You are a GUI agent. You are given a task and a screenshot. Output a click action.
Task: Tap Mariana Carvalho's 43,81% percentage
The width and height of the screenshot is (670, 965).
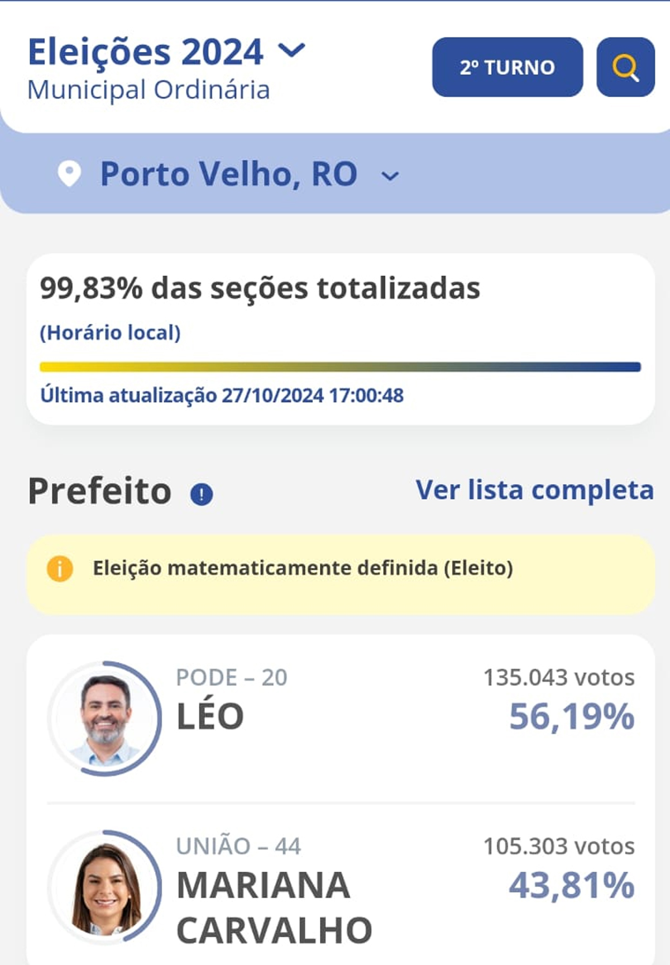[x=572, y=886]
